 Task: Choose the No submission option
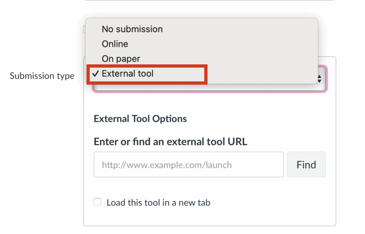[132, 29]
